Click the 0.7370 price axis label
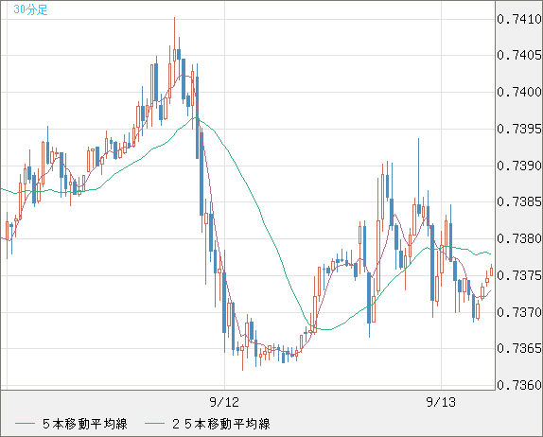The image size is (543, 437). pos(519,312)
